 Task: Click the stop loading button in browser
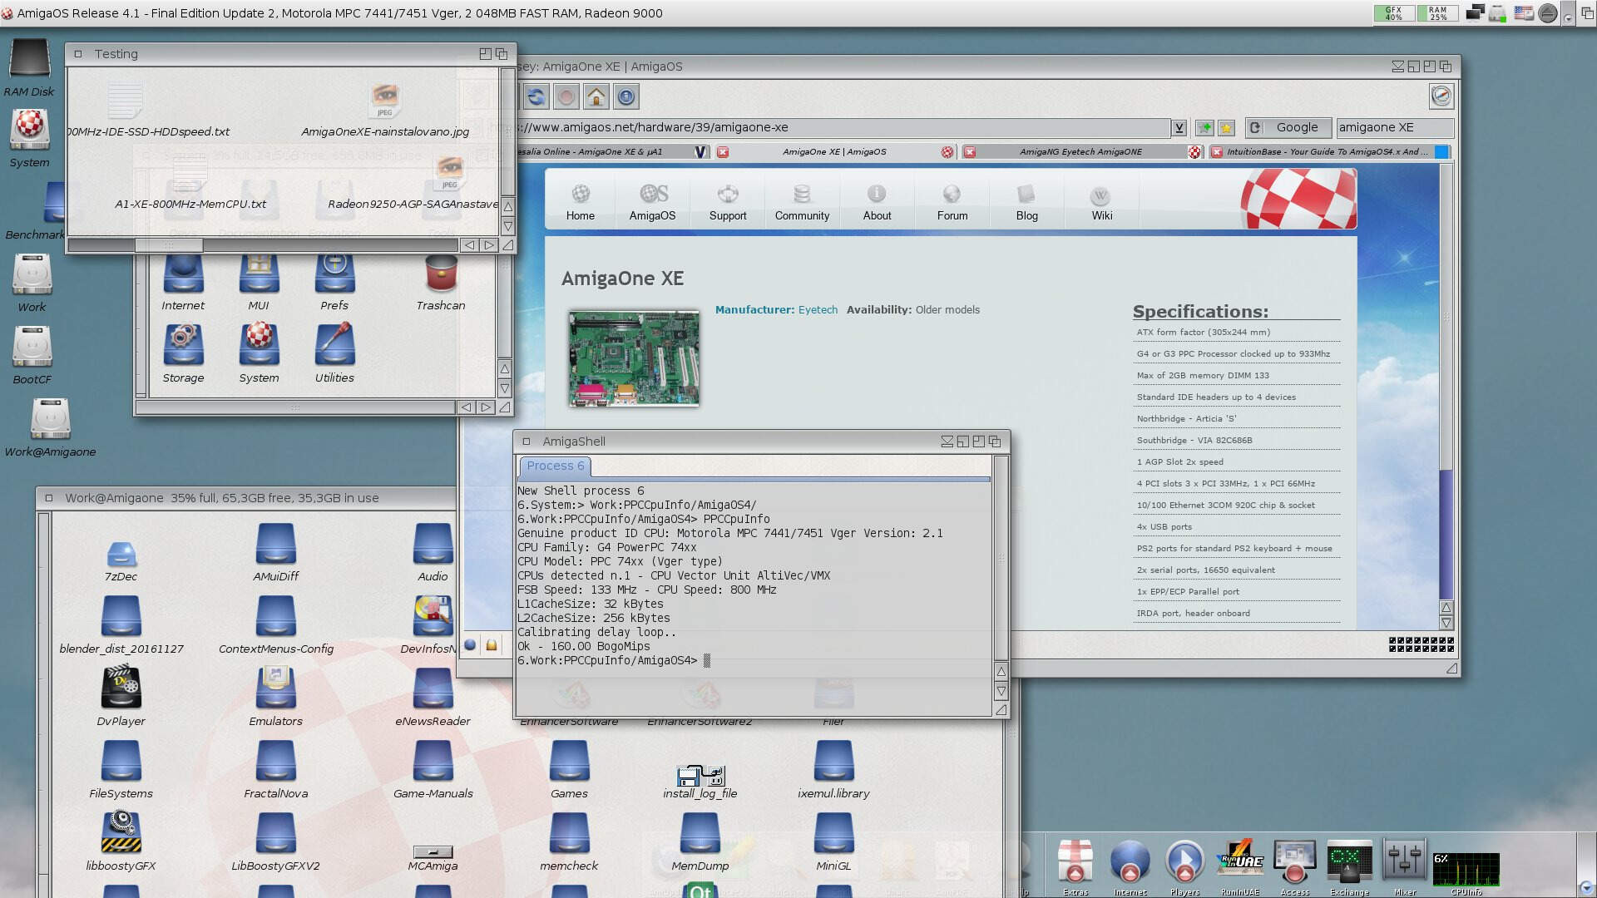pyautogui.click(x=566, y=97)
